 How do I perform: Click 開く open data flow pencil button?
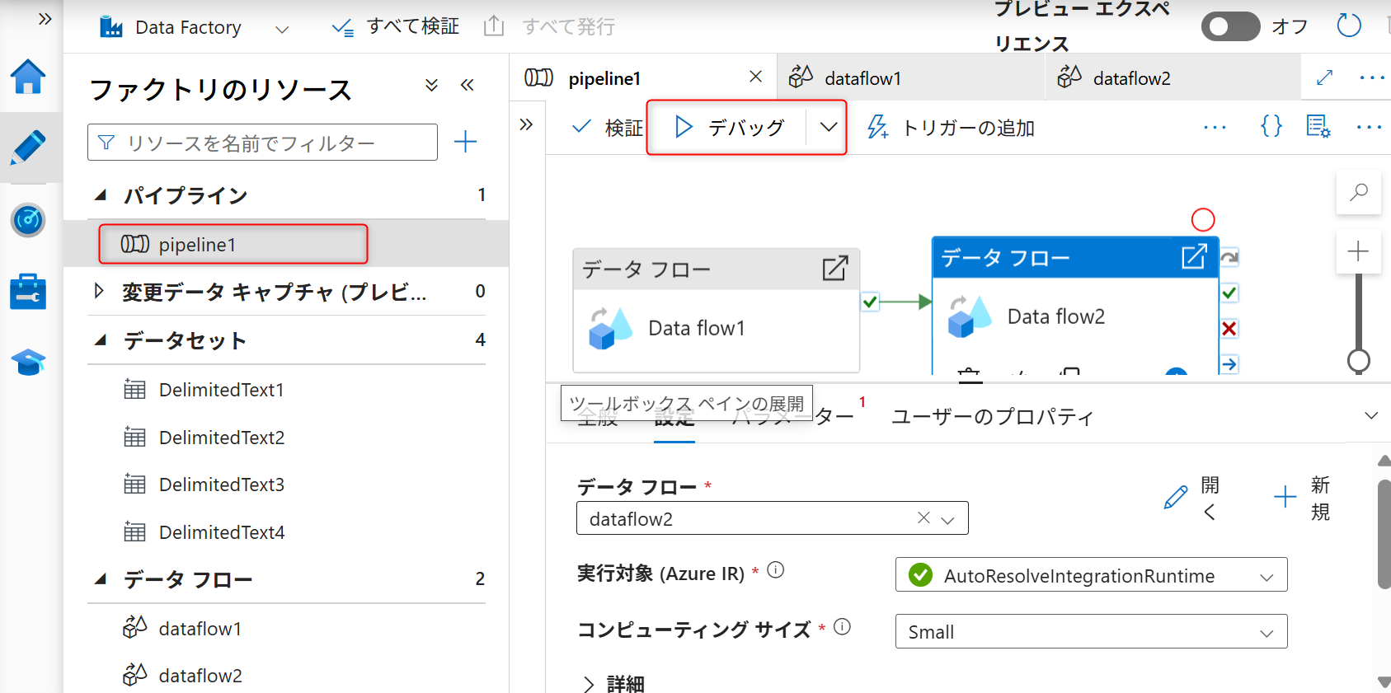coord(1191,498)
